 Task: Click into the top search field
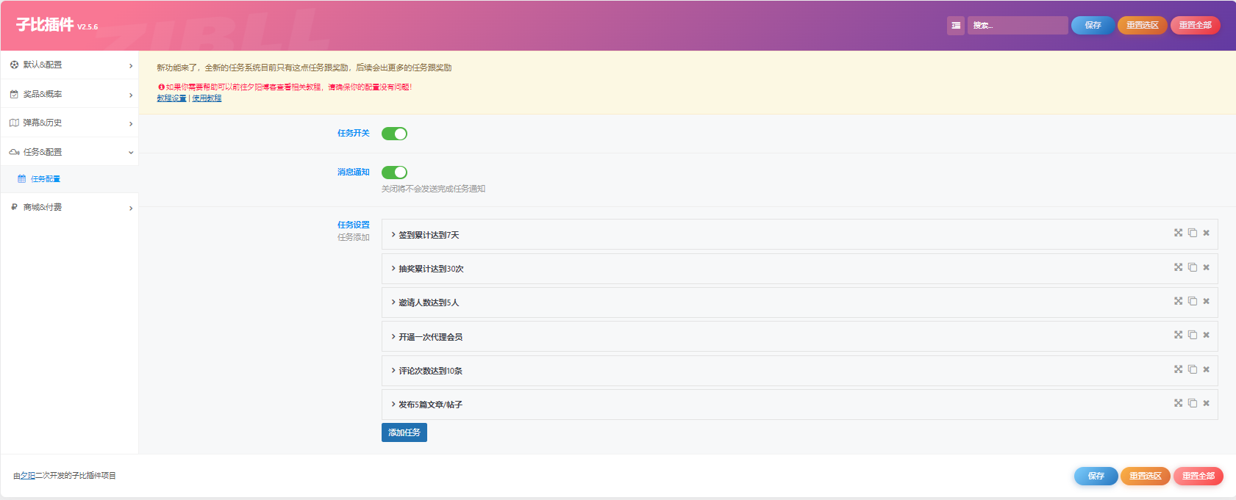point(1018,26)
